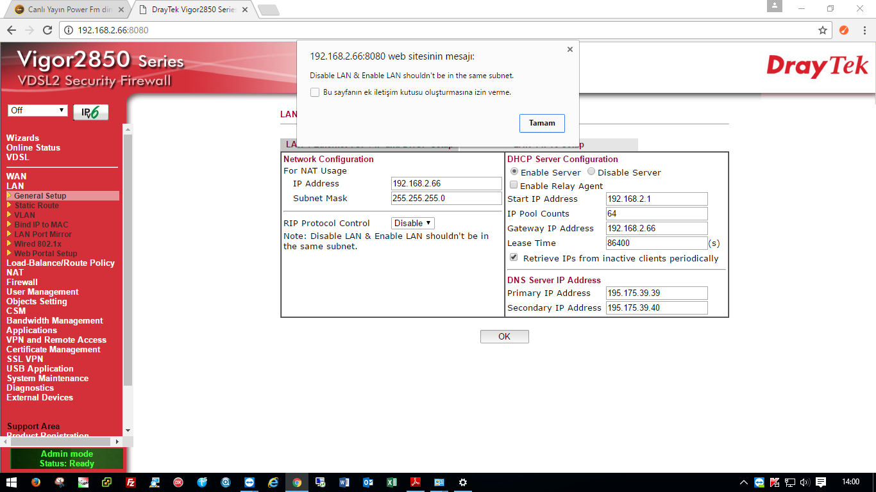Viewport: 876px width, 492px height.
Task: Select the Disable Server radio button
Action: pos(591,172)
